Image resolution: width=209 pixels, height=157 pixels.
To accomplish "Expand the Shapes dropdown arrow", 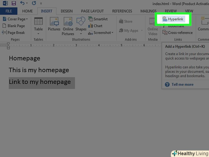I will pos(81,34).
